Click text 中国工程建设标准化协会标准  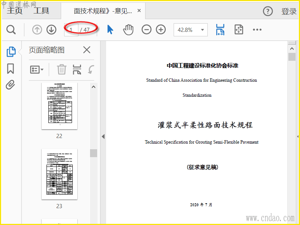click(202, 65)
